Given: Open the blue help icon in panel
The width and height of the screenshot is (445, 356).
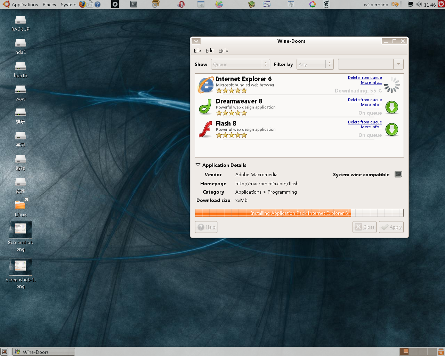Looking at the screenshot, I should [x=98, y=5].
